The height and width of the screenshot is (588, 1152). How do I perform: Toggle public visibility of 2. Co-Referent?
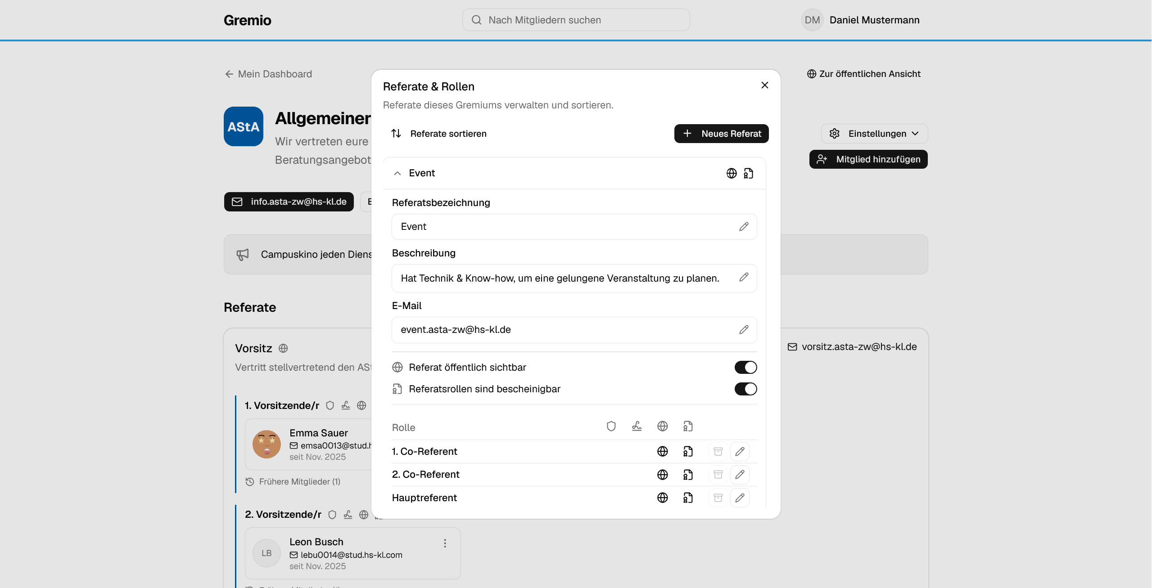pyautogui.click(x=662, y=475)
